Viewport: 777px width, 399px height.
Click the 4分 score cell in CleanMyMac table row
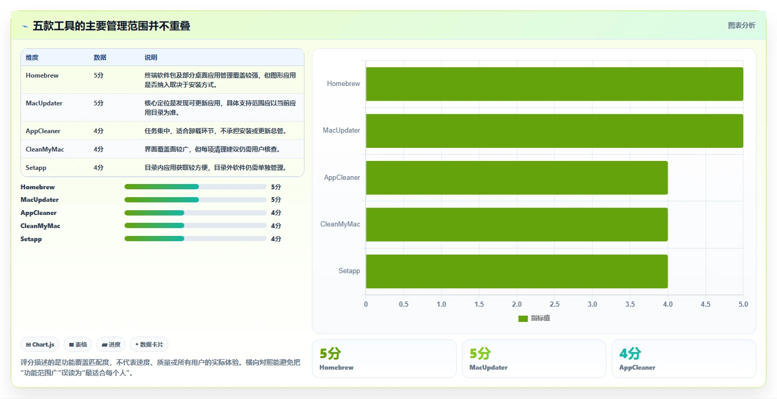[99, 149]
